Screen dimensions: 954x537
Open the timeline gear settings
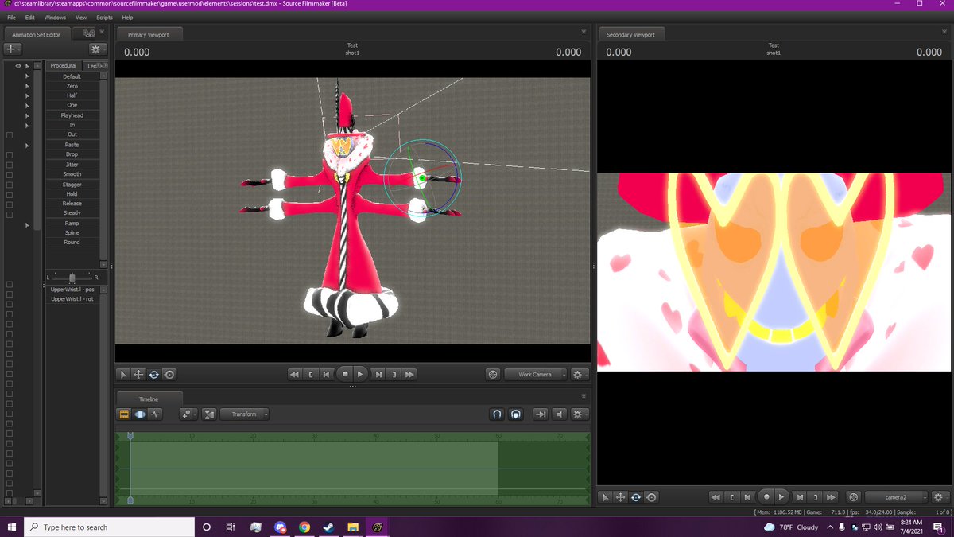(x=578, y=414)
